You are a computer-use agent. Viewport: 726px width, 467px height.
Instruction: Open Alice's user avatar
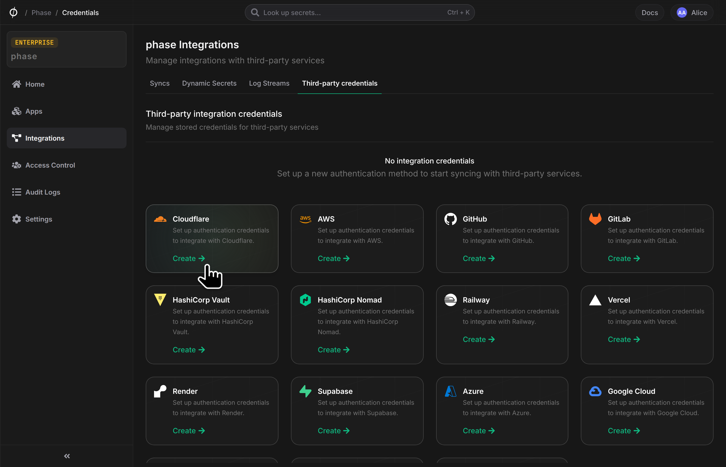[681, 12]
